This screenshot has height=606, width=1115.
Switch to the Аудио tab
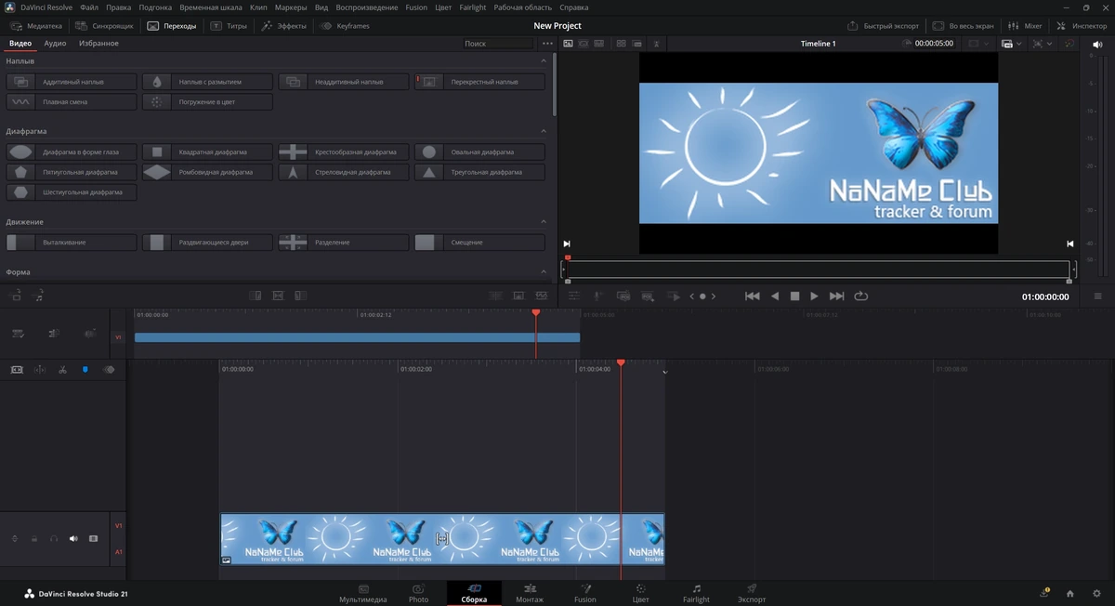pos(55,44)
